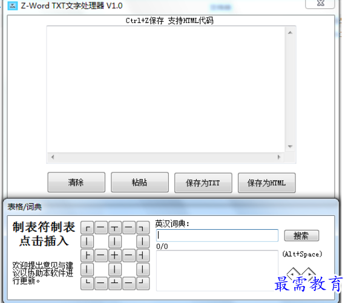This screenshot has height=303, width=348.
Task: Insert vertical line directly below ┐ button
Action: [143, 241]
